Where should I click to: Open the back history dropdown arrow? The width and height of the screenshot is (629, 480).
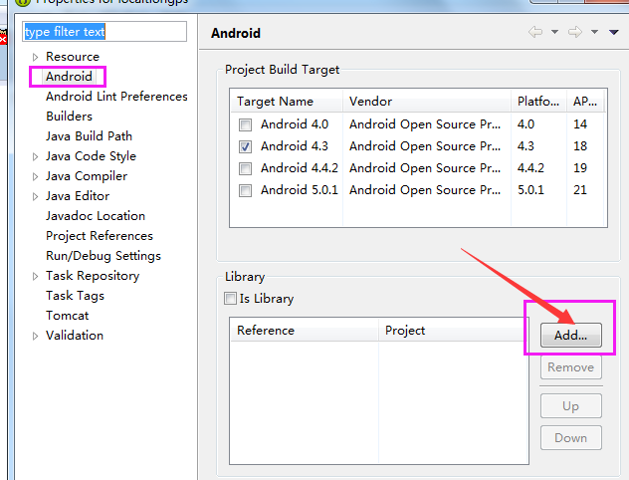click(554, 32)
